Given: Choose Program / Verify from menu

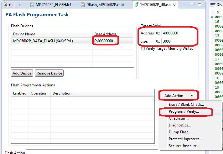Looking at the screenshot, I should [x=184, y=111].
